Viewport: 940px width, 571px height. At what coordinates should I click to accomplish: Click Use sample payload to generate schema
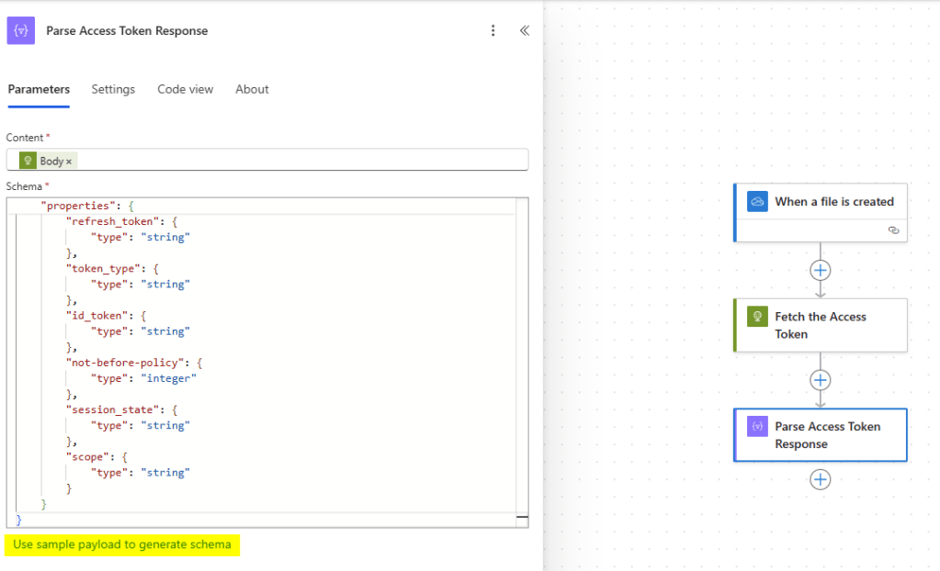coord(122,544)
